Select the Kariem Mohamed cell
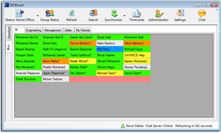The height and width of the screenshot is (133, 221). click(137, 61)
